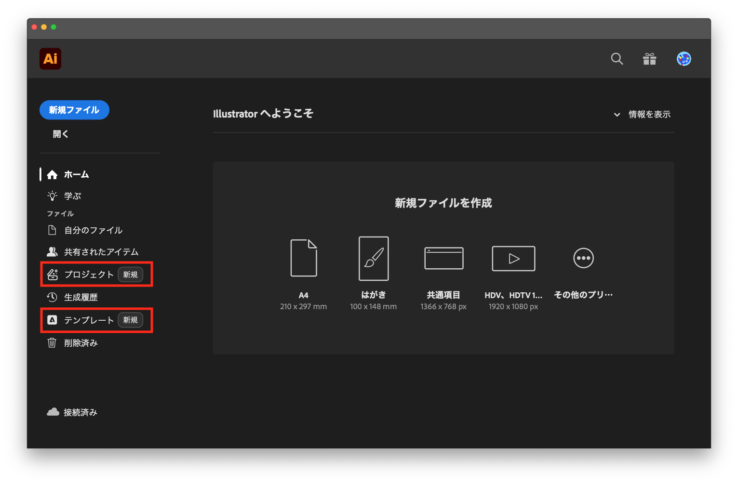The height and width of the screenshot is (484, 738).
Task: Open the search magnifier icon
Action: coord(617,59)
